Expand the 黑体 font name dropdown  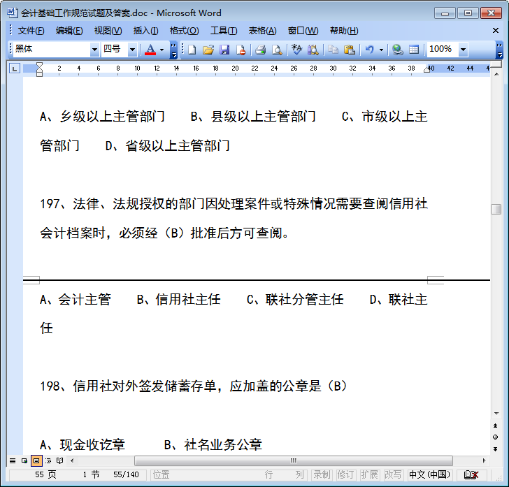(94, 50)
